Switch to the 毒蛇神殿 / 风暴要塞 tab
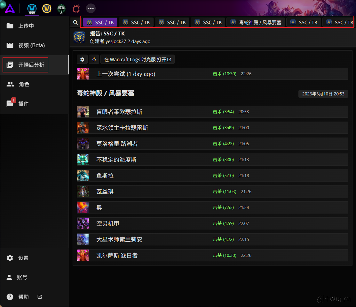This screenshot has width=356, height=307. pyautogui.click(x=255, y=22)
